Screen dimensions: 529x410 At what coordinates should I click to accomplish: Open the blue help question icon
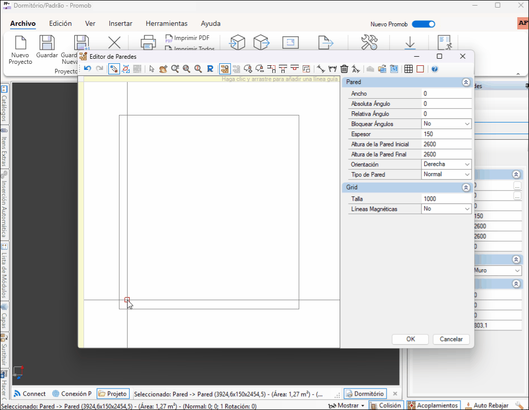(434, 69)
